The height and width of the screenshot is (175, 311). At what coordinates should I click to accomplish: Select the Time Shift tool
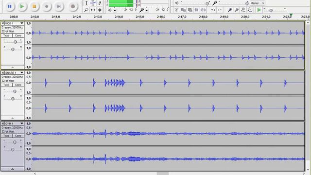pos(93,10)
